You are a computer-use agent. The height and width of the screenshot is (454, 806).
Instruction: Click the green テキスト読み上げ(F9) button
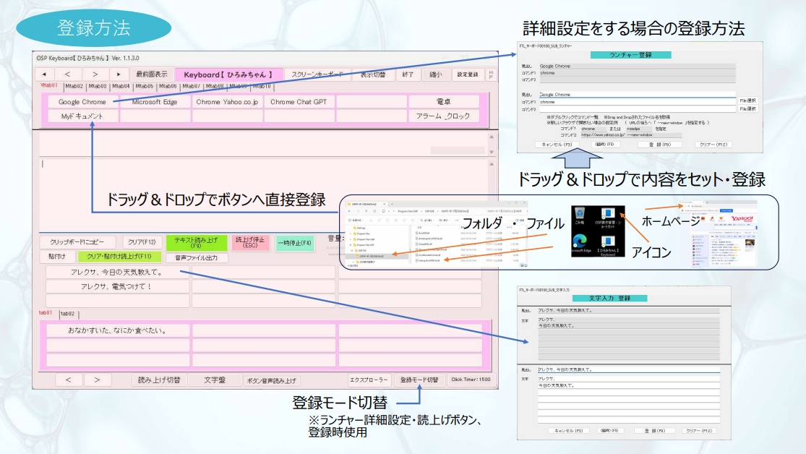[196, 243]
